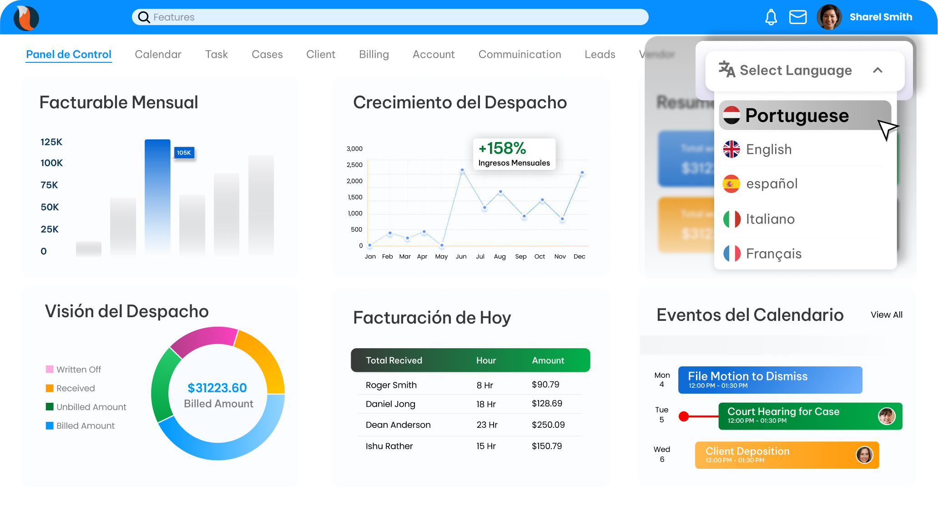Select English language option

click(x=769, y=149)
